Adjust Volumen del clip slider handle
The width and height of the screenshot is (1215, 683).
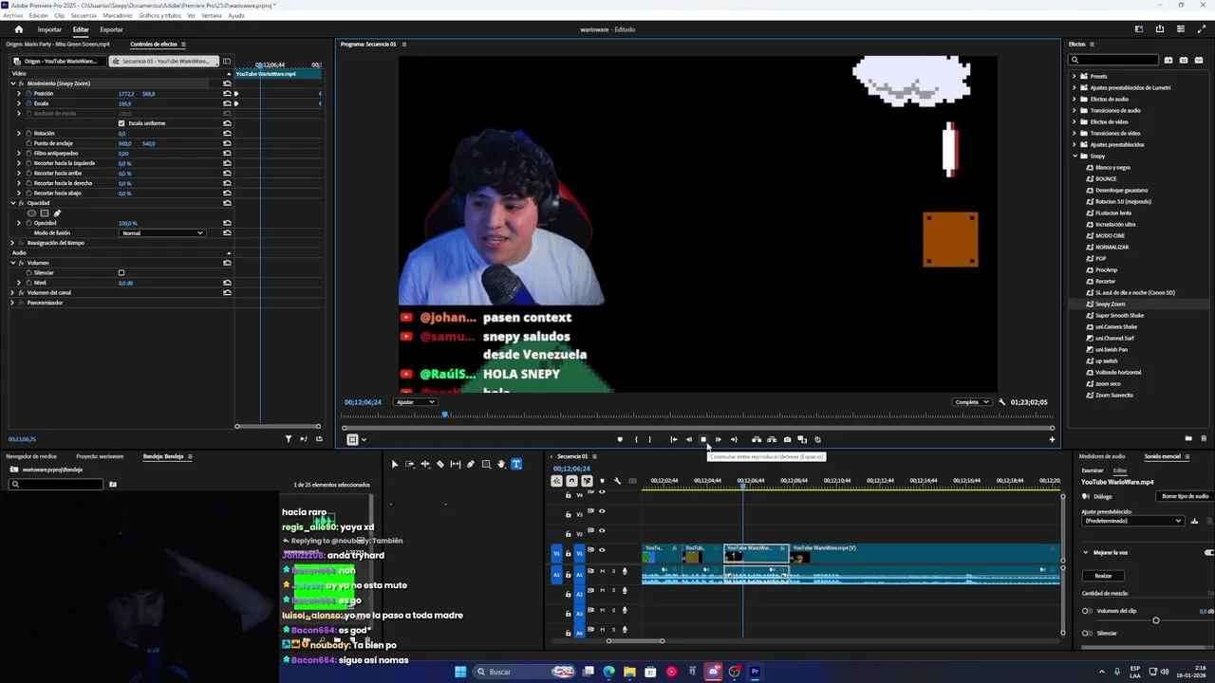pos(1155,620)
